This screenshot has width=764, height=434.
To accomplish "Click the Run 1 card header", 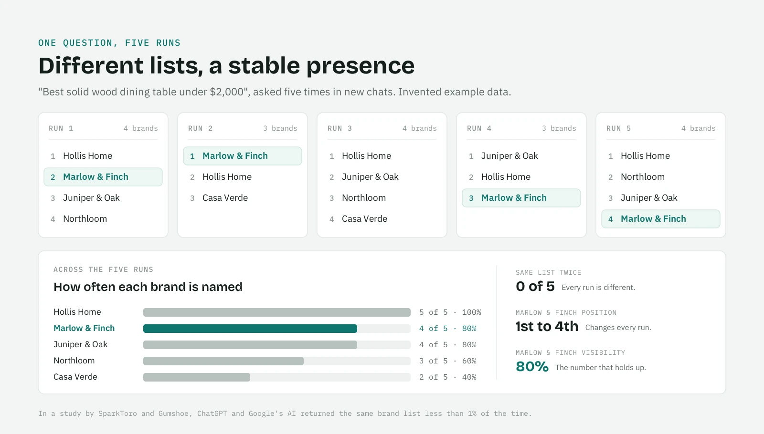I will tap(103, 128).
